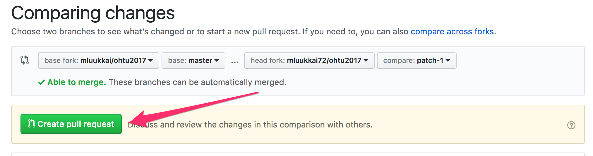
Task: Open the compare: patch-1 branch selector
Action: [x=416, y=61]
